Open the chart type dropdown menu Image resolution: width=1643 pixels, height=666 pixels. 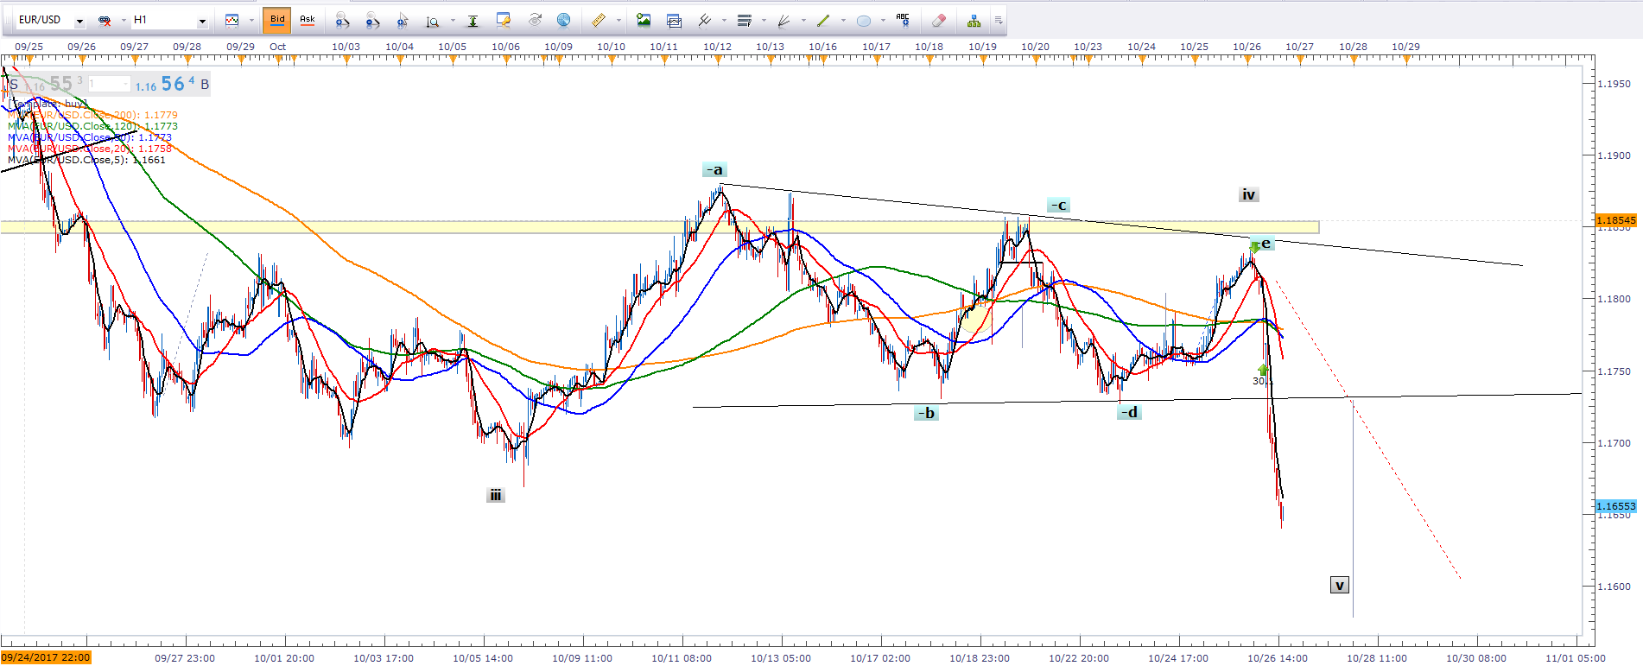point(251,20)
